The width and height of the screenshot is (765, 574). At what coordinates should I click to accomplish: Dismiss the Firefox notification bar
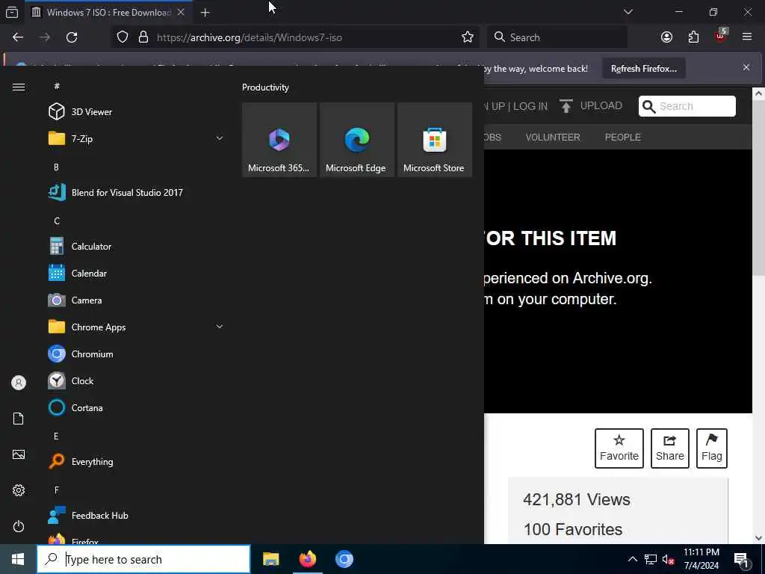click(x=746, y=67)
